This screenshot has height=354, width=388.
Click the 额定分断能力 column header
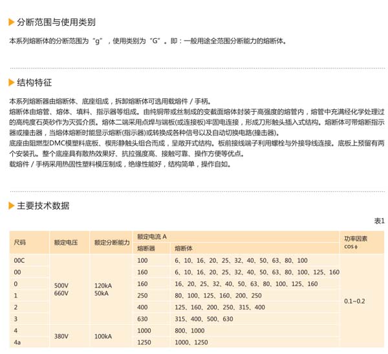[x=112, y=242]
